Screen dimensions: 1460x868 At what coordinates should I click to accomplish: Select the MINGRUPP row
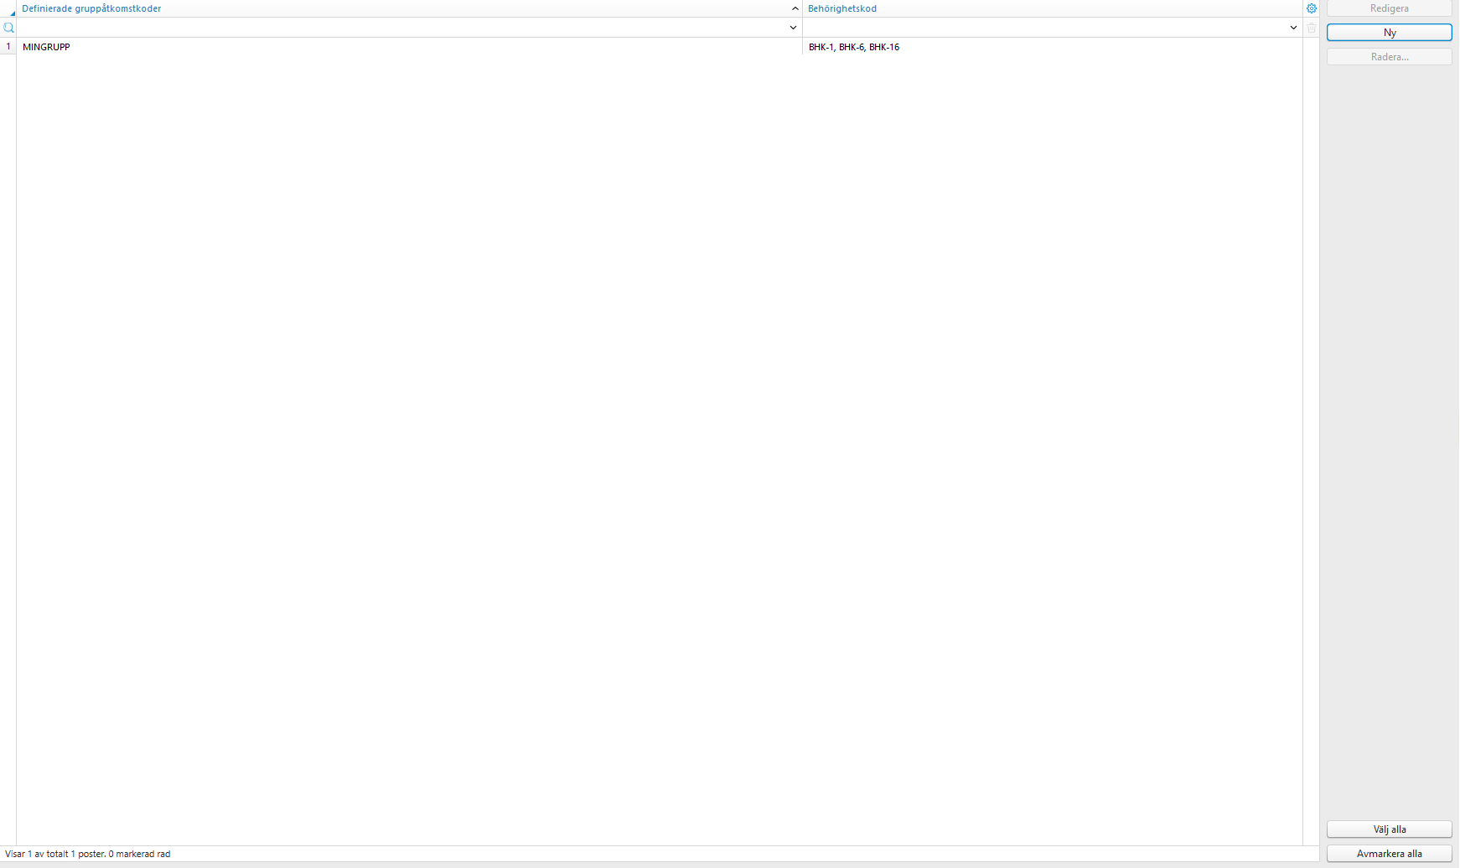coord(45,47)
